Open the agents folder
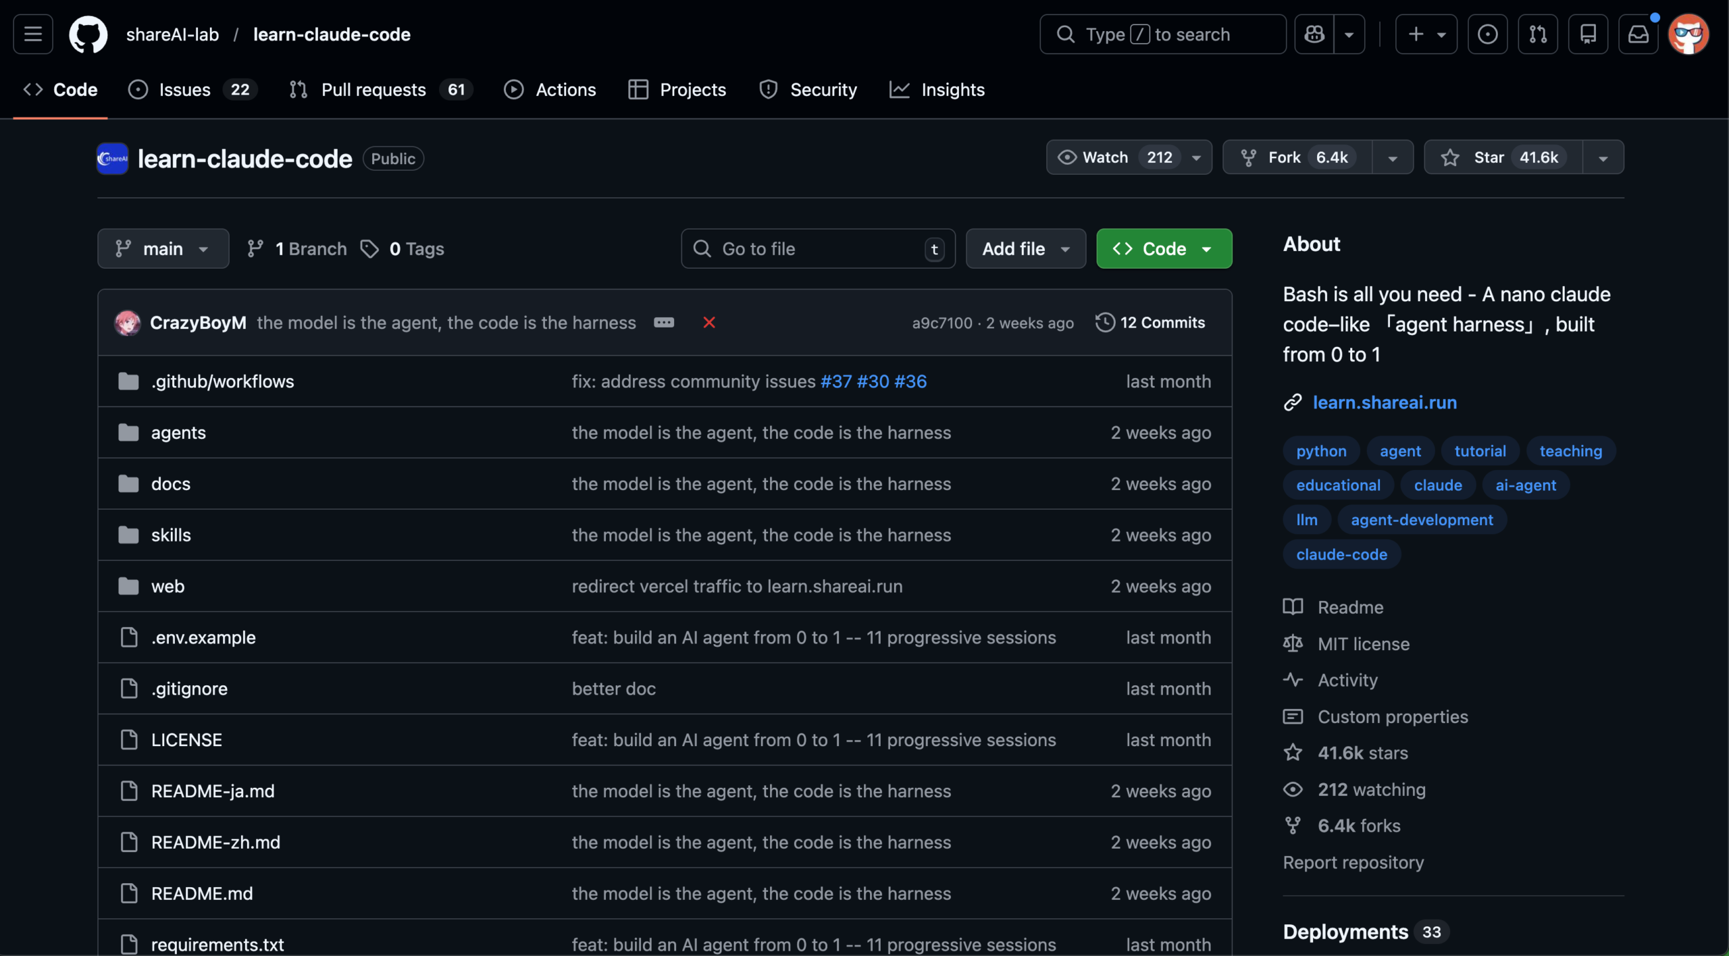 (x=178, y=433)
